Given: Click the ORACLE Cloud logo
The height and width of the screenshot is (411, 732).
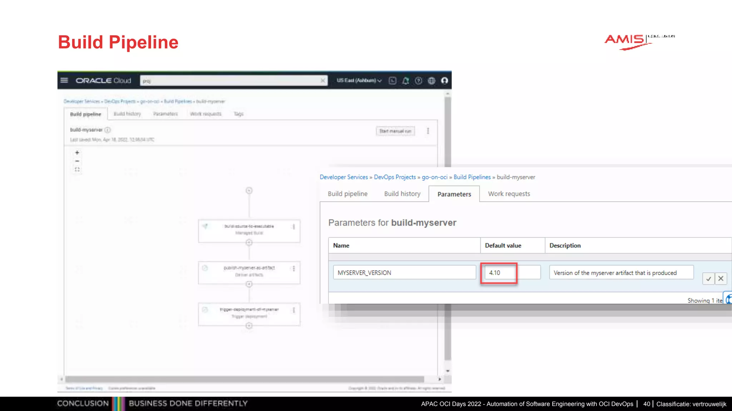Looking at the screenshot, I should (x=103, y=81).
